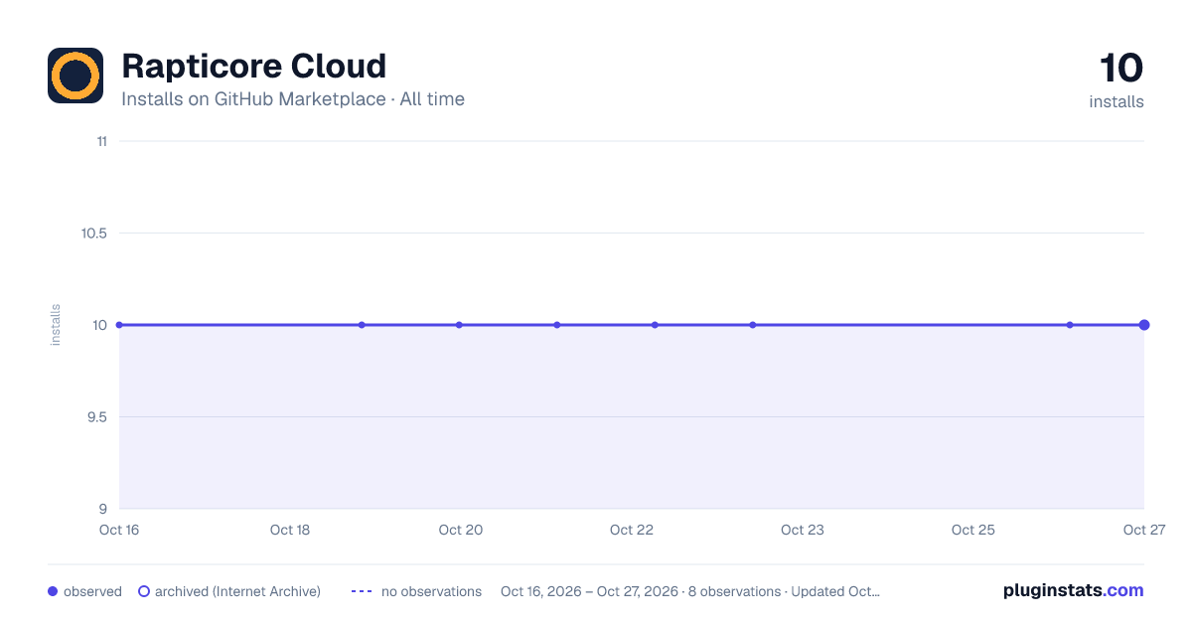Select the large Oct 27 end data point

[x=1144, y=325]
